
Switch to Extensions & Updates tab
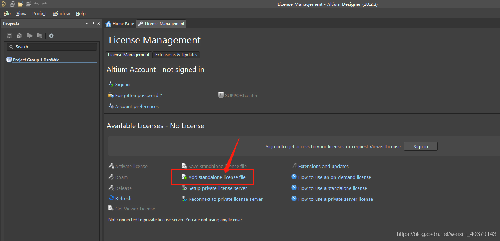[176, 55]
